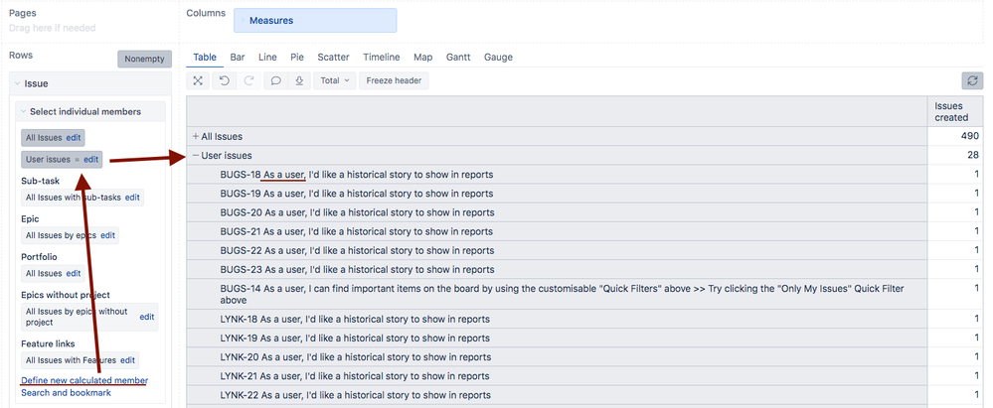Switch to the Gauge tab
This screenshot has height=408, width=993.
(x=498, y=57)
